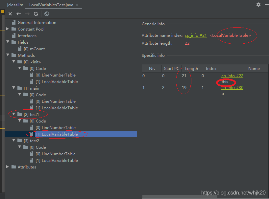Click the Constant Pool folder label
This screenshot has height=199, width=269.
tap(31, 29)
